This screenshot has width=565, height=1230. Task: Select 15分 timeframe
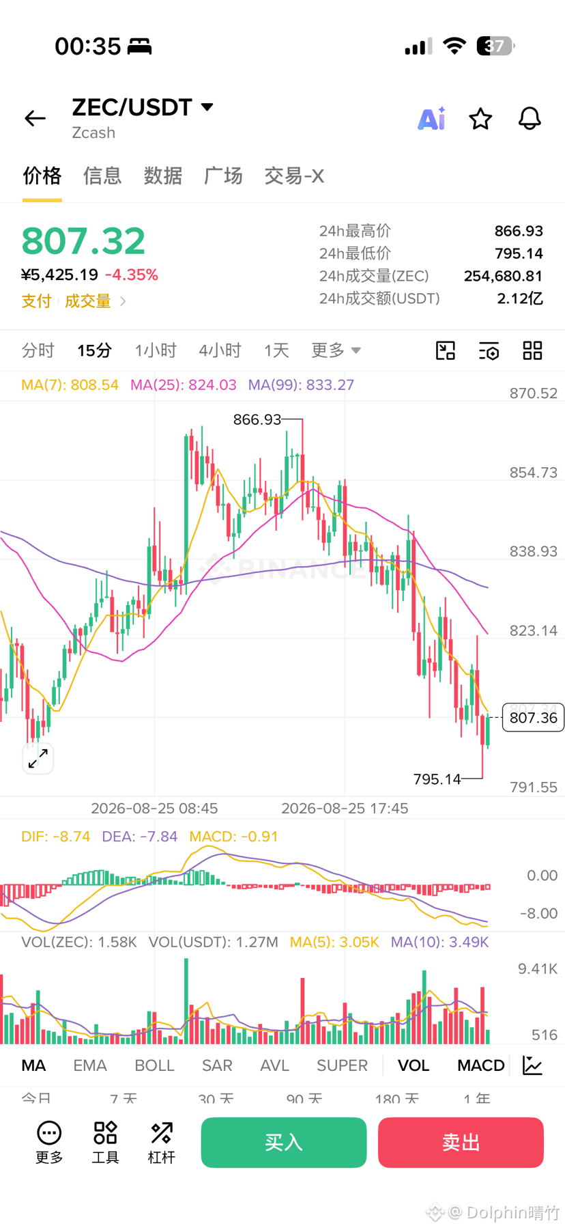[94, 350]
